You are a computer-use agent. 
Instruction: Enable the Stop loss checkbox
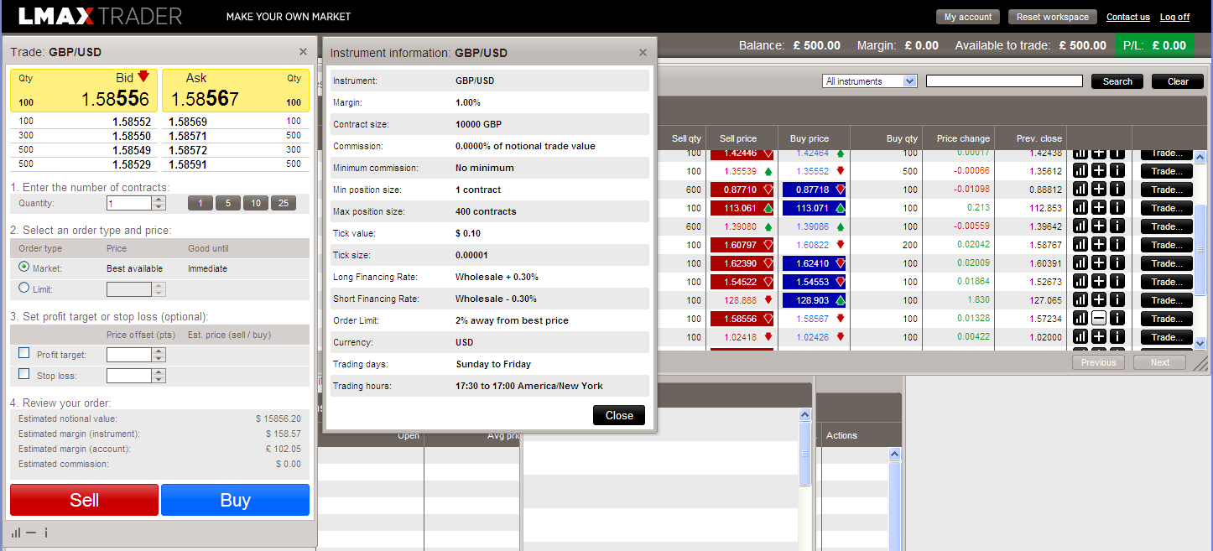coord(24,375)
